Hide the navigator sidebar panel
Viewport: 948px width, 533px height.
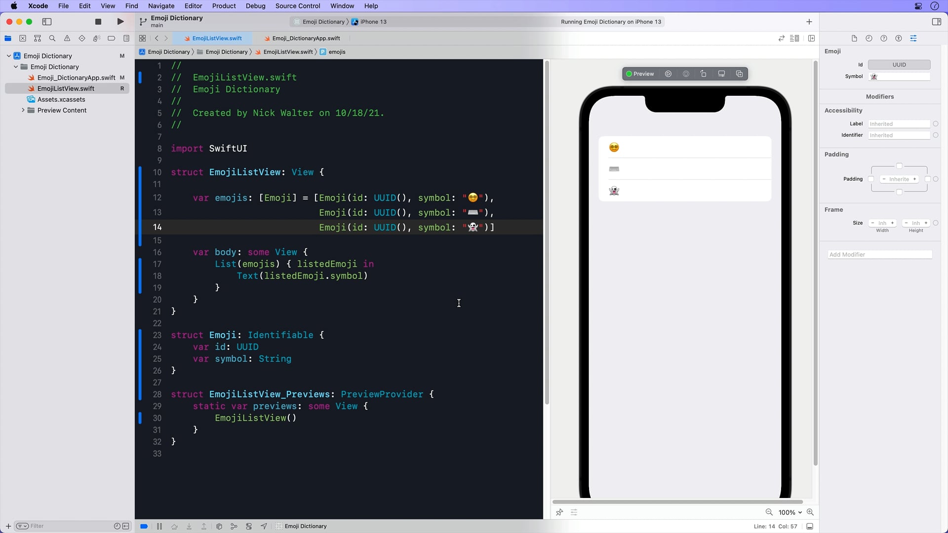pos(47,22)
